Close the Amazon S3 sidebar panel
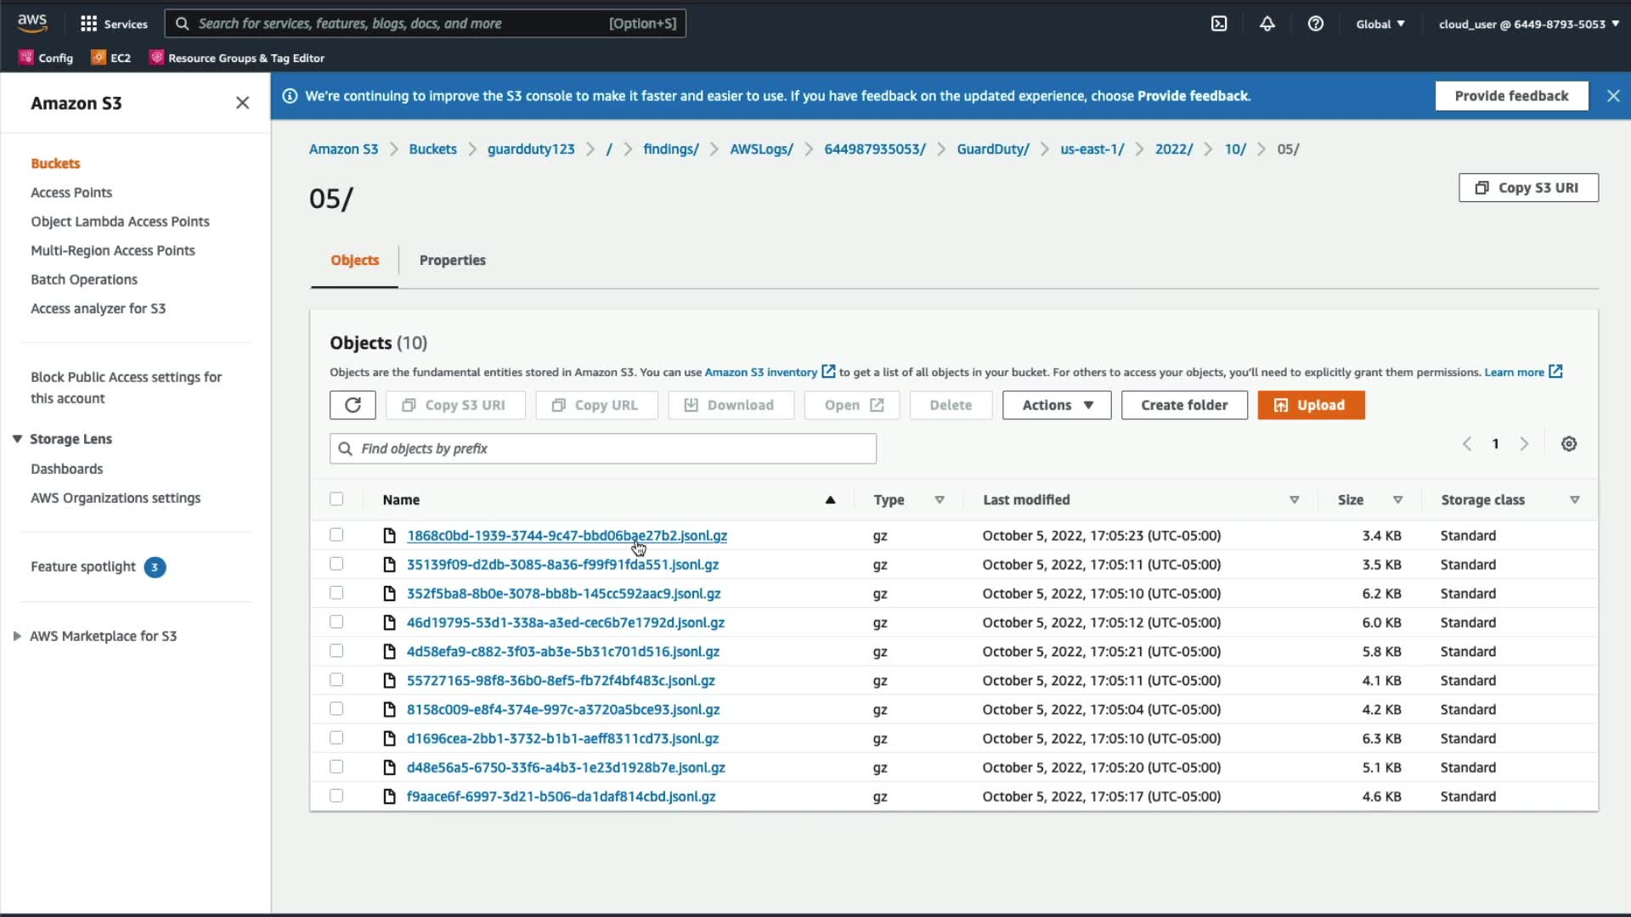1631x917 pixels. (242, 103)
